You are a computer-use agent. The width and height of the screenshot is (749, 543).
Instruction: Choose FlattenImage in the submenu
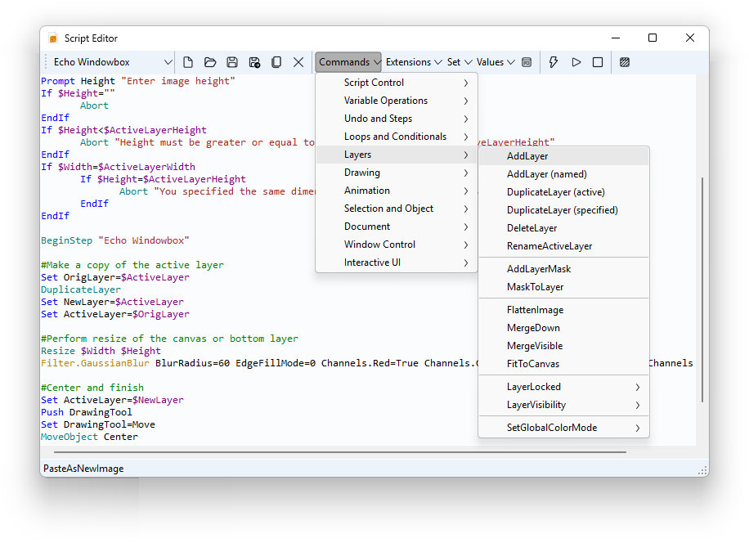click(535, 310)
